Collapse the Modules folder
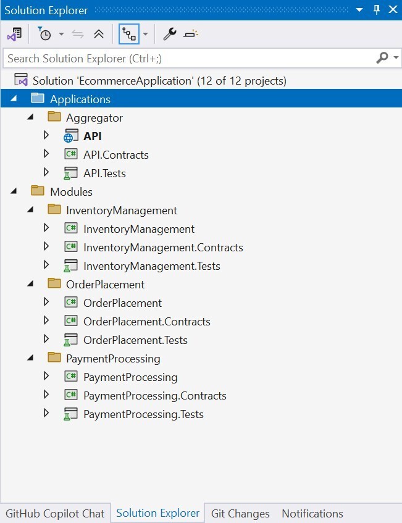Screen dimensions: 402x523 (x=14, y=191)
